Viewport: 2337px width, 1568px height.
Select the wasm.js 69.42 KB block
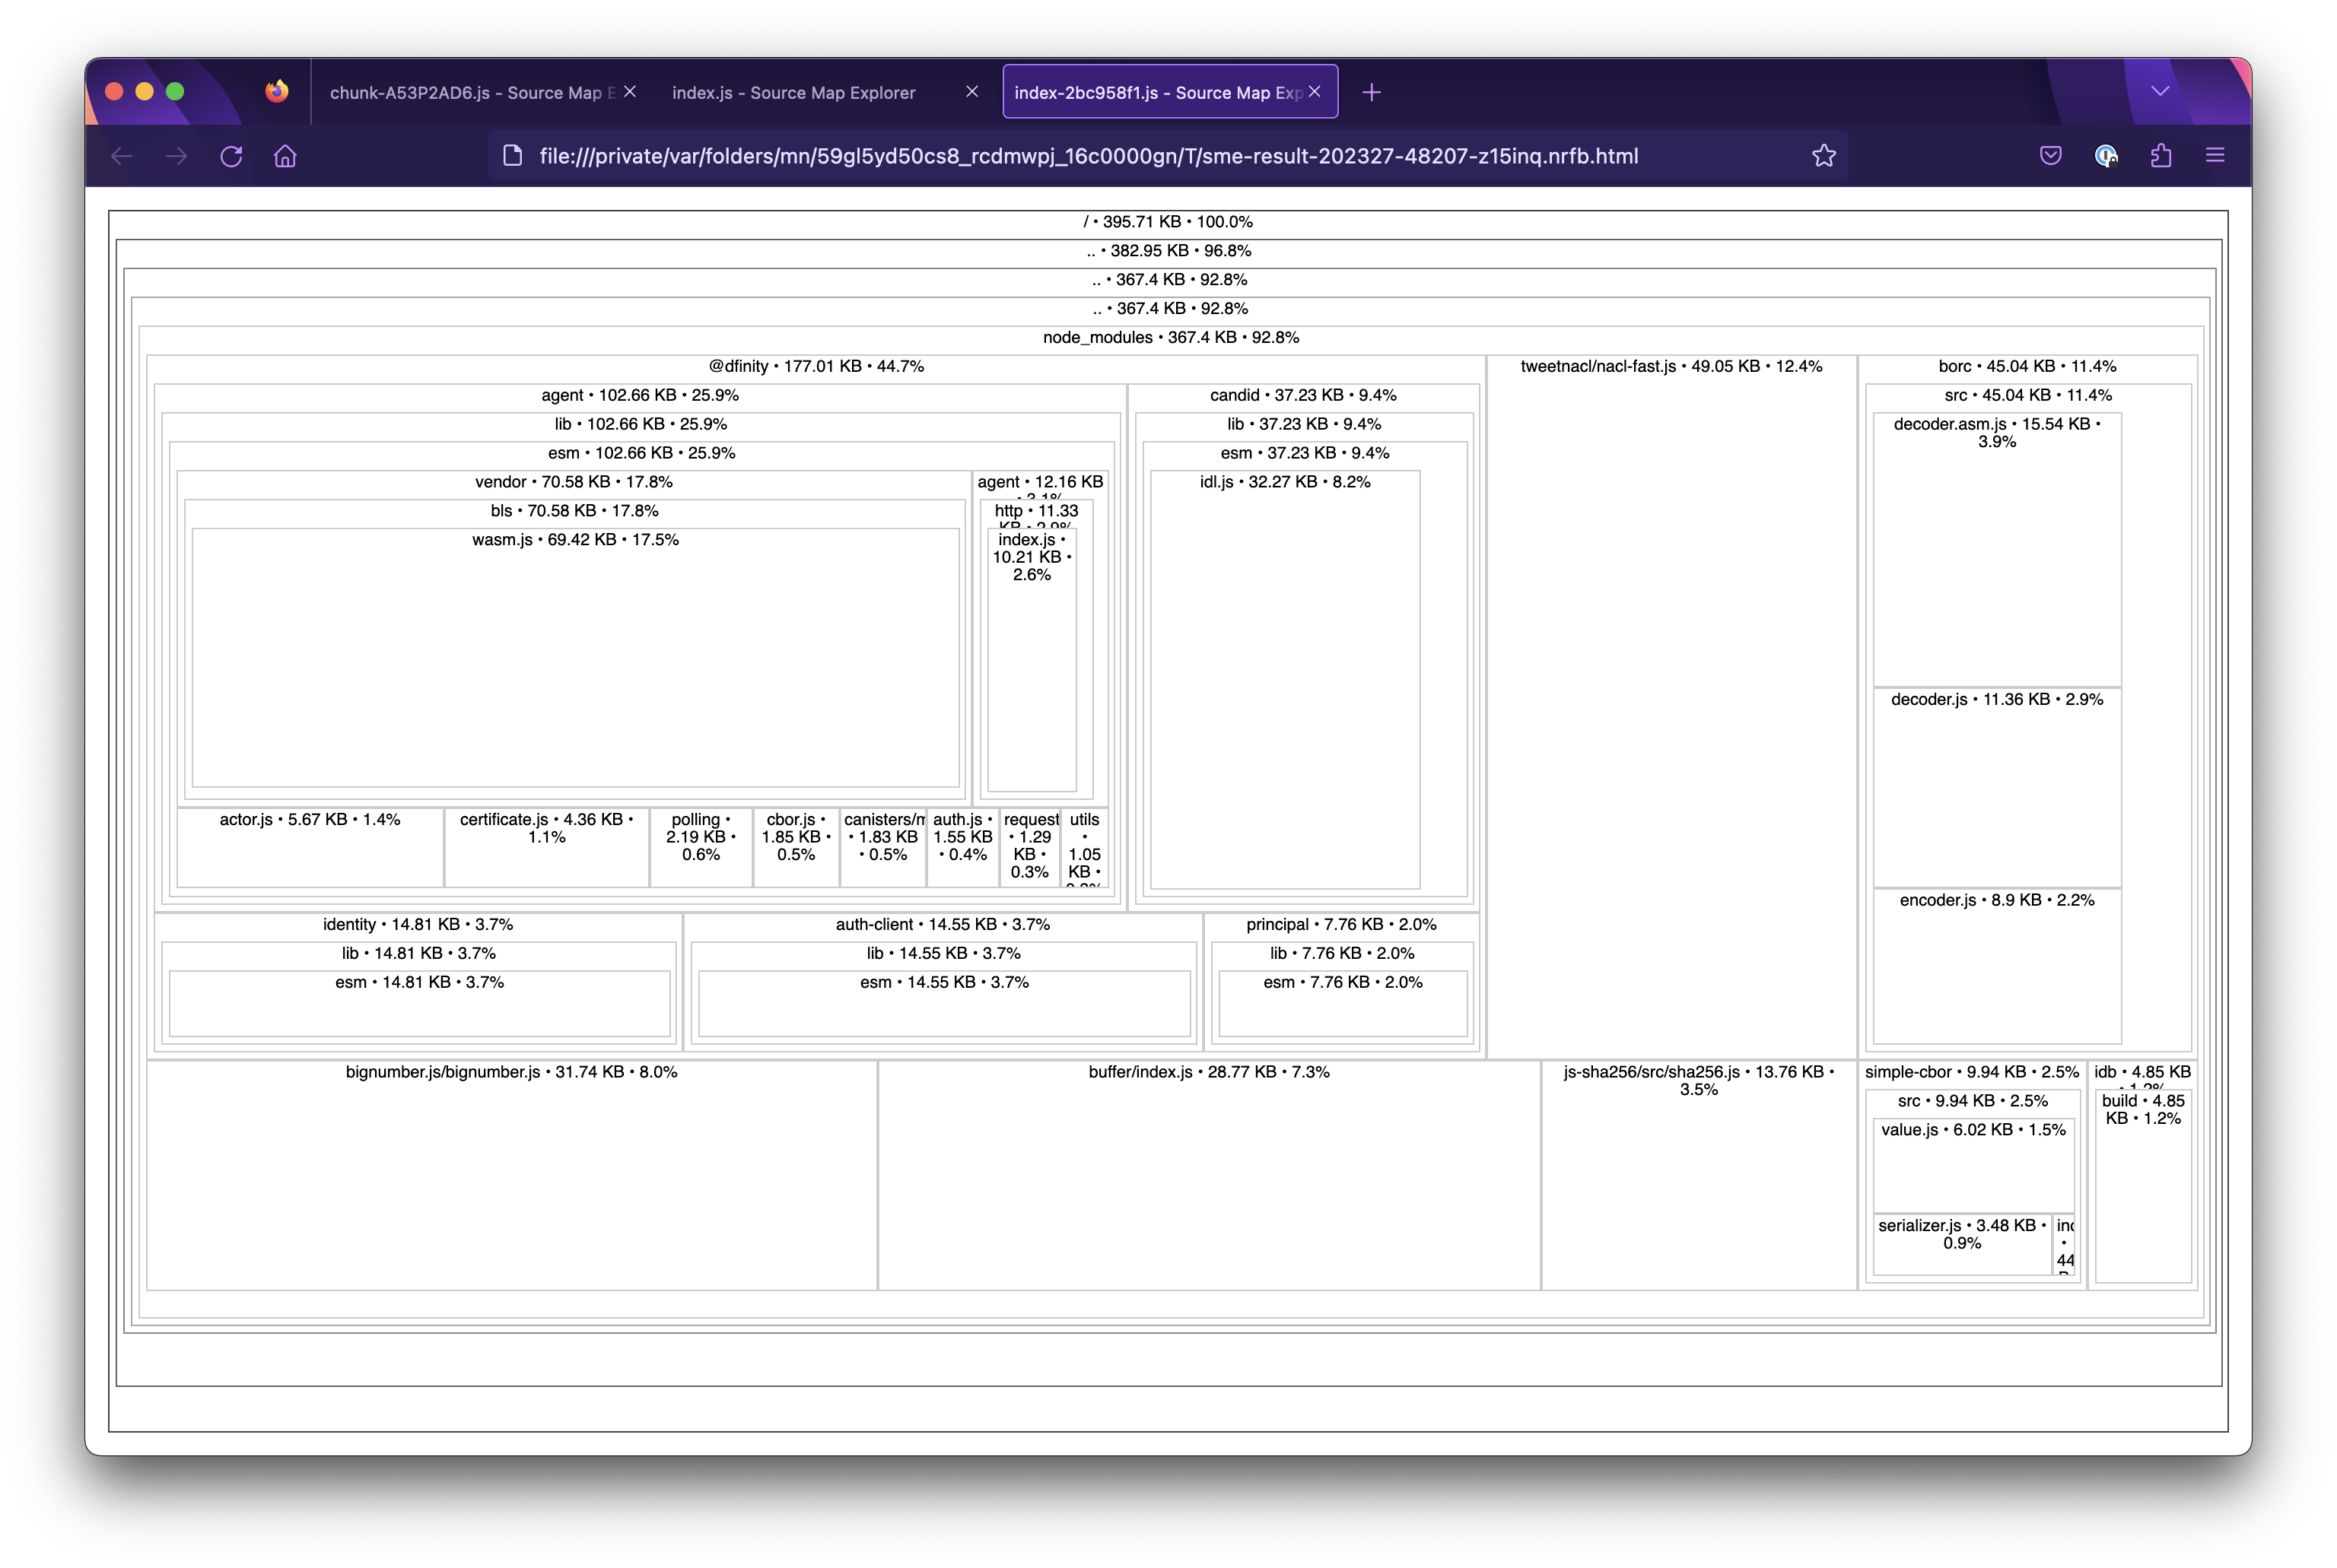[575, 657]
